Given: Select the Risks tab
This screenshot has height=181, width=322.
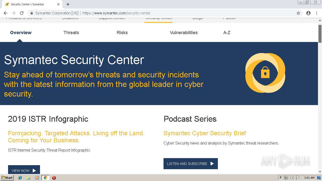Looking at the screenshot, I should point(122,33).
